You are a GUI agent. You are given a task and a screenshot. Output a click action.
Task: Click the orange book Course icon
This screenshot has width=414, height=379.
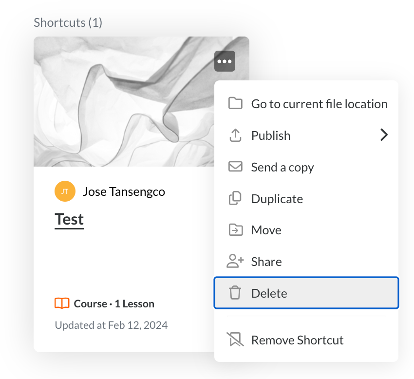62,304
